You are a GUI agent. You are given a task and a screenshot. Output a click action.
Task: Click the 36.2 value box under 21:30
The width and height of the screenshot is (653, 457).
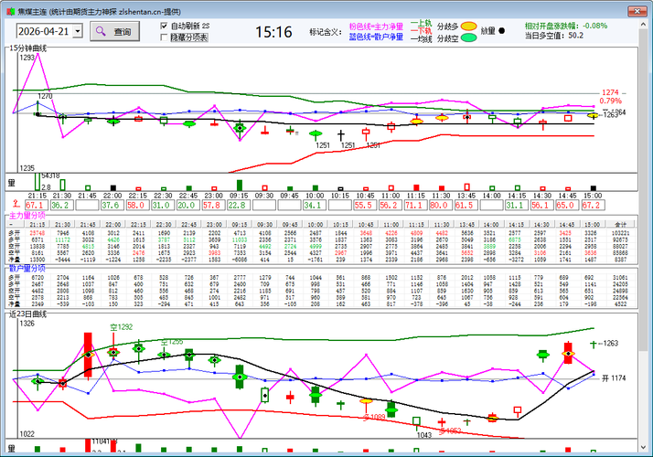pyautogui.click(x=61, y=205)
